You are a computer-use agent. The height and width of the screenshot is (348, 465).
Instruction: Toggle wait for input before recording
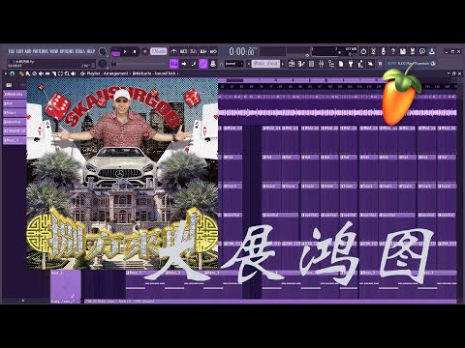pos(184,51)
